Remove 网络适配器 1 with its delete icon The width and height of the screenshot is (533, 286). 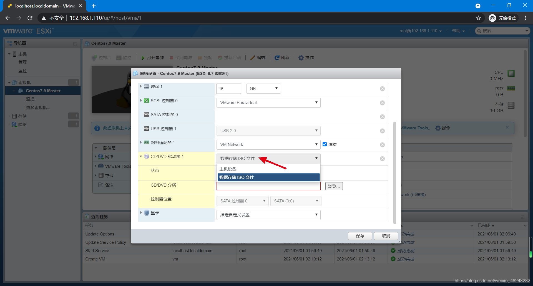[x=382, y=145]
